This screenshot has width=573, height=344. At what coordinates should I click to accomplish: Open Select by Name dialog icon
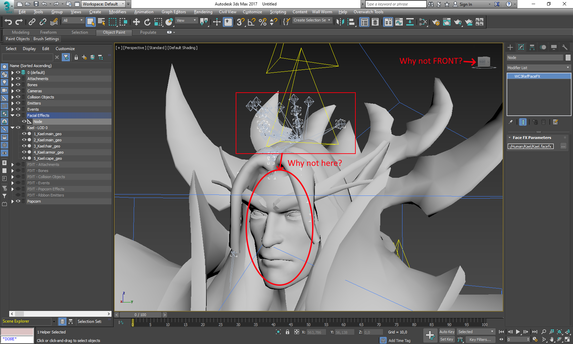pos(101,22)
